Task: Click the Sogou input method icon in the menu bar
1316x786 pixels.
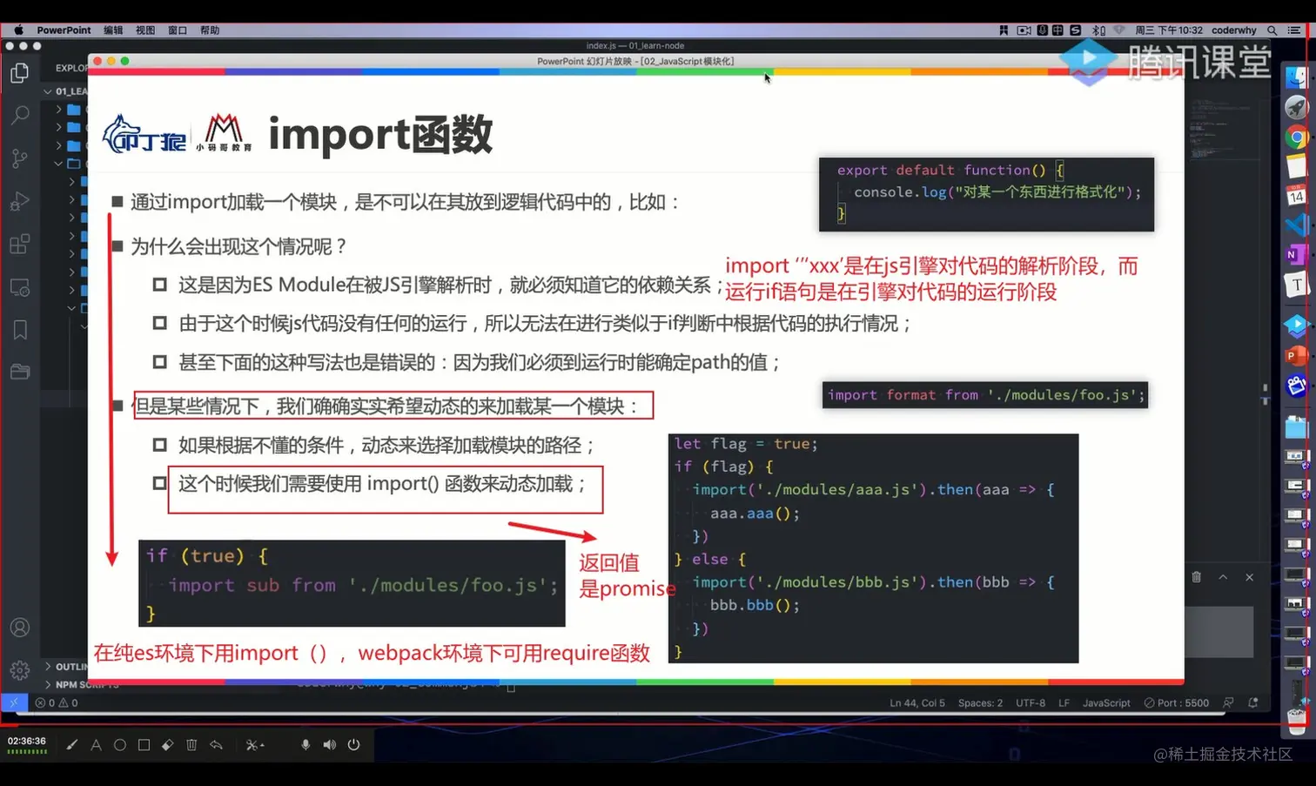Action: tap(1075, 30)
